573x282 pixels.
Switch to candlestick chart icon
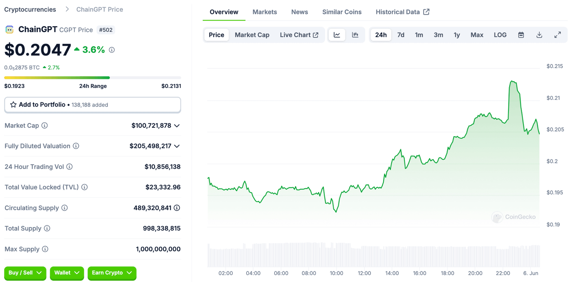(x=355, y=35)
